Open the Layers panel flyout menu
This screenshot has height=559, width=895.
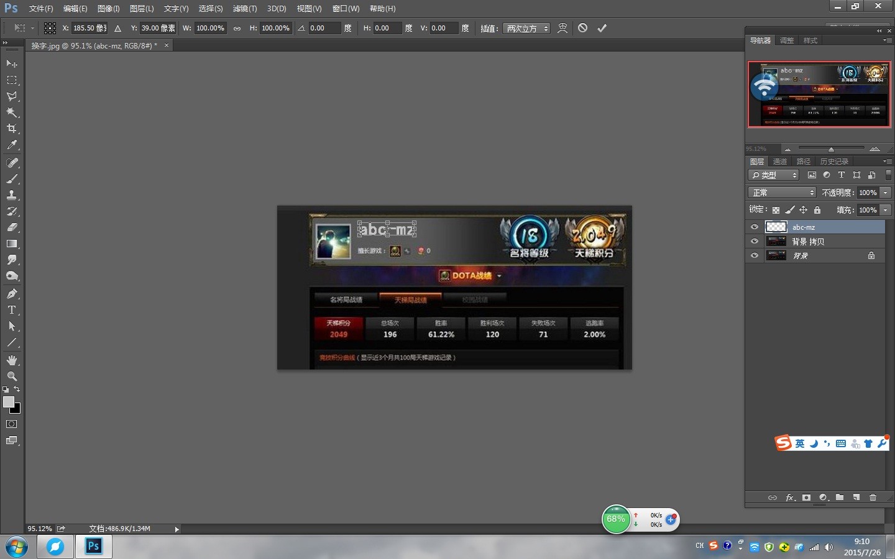point(887,161)
